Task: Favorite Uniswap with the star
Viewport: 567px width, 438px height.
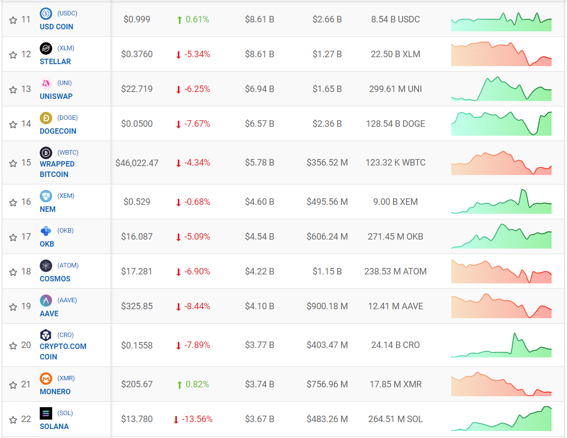Action: pyautogui.click(x=13, y=89)
